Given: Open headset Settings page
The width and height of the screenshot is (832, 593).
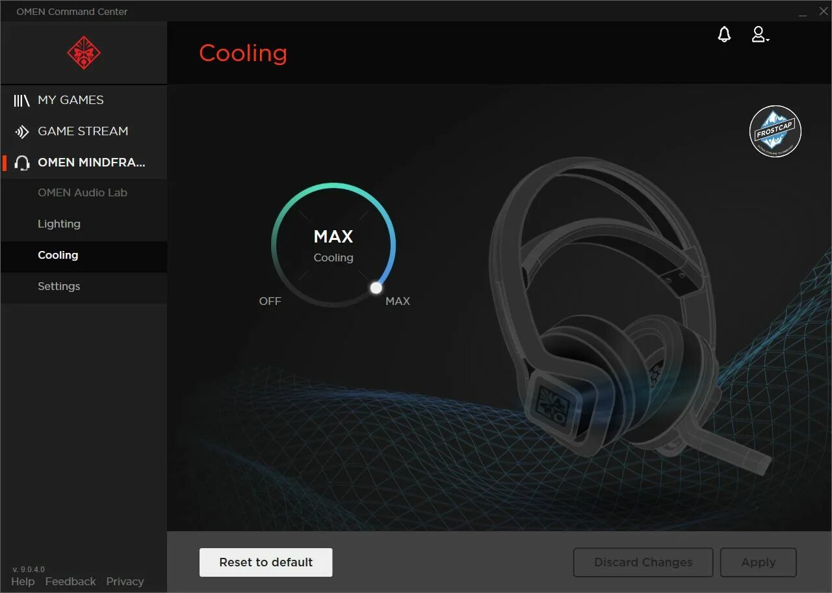Looking at the screenshot, I should [x=59, y=286].
